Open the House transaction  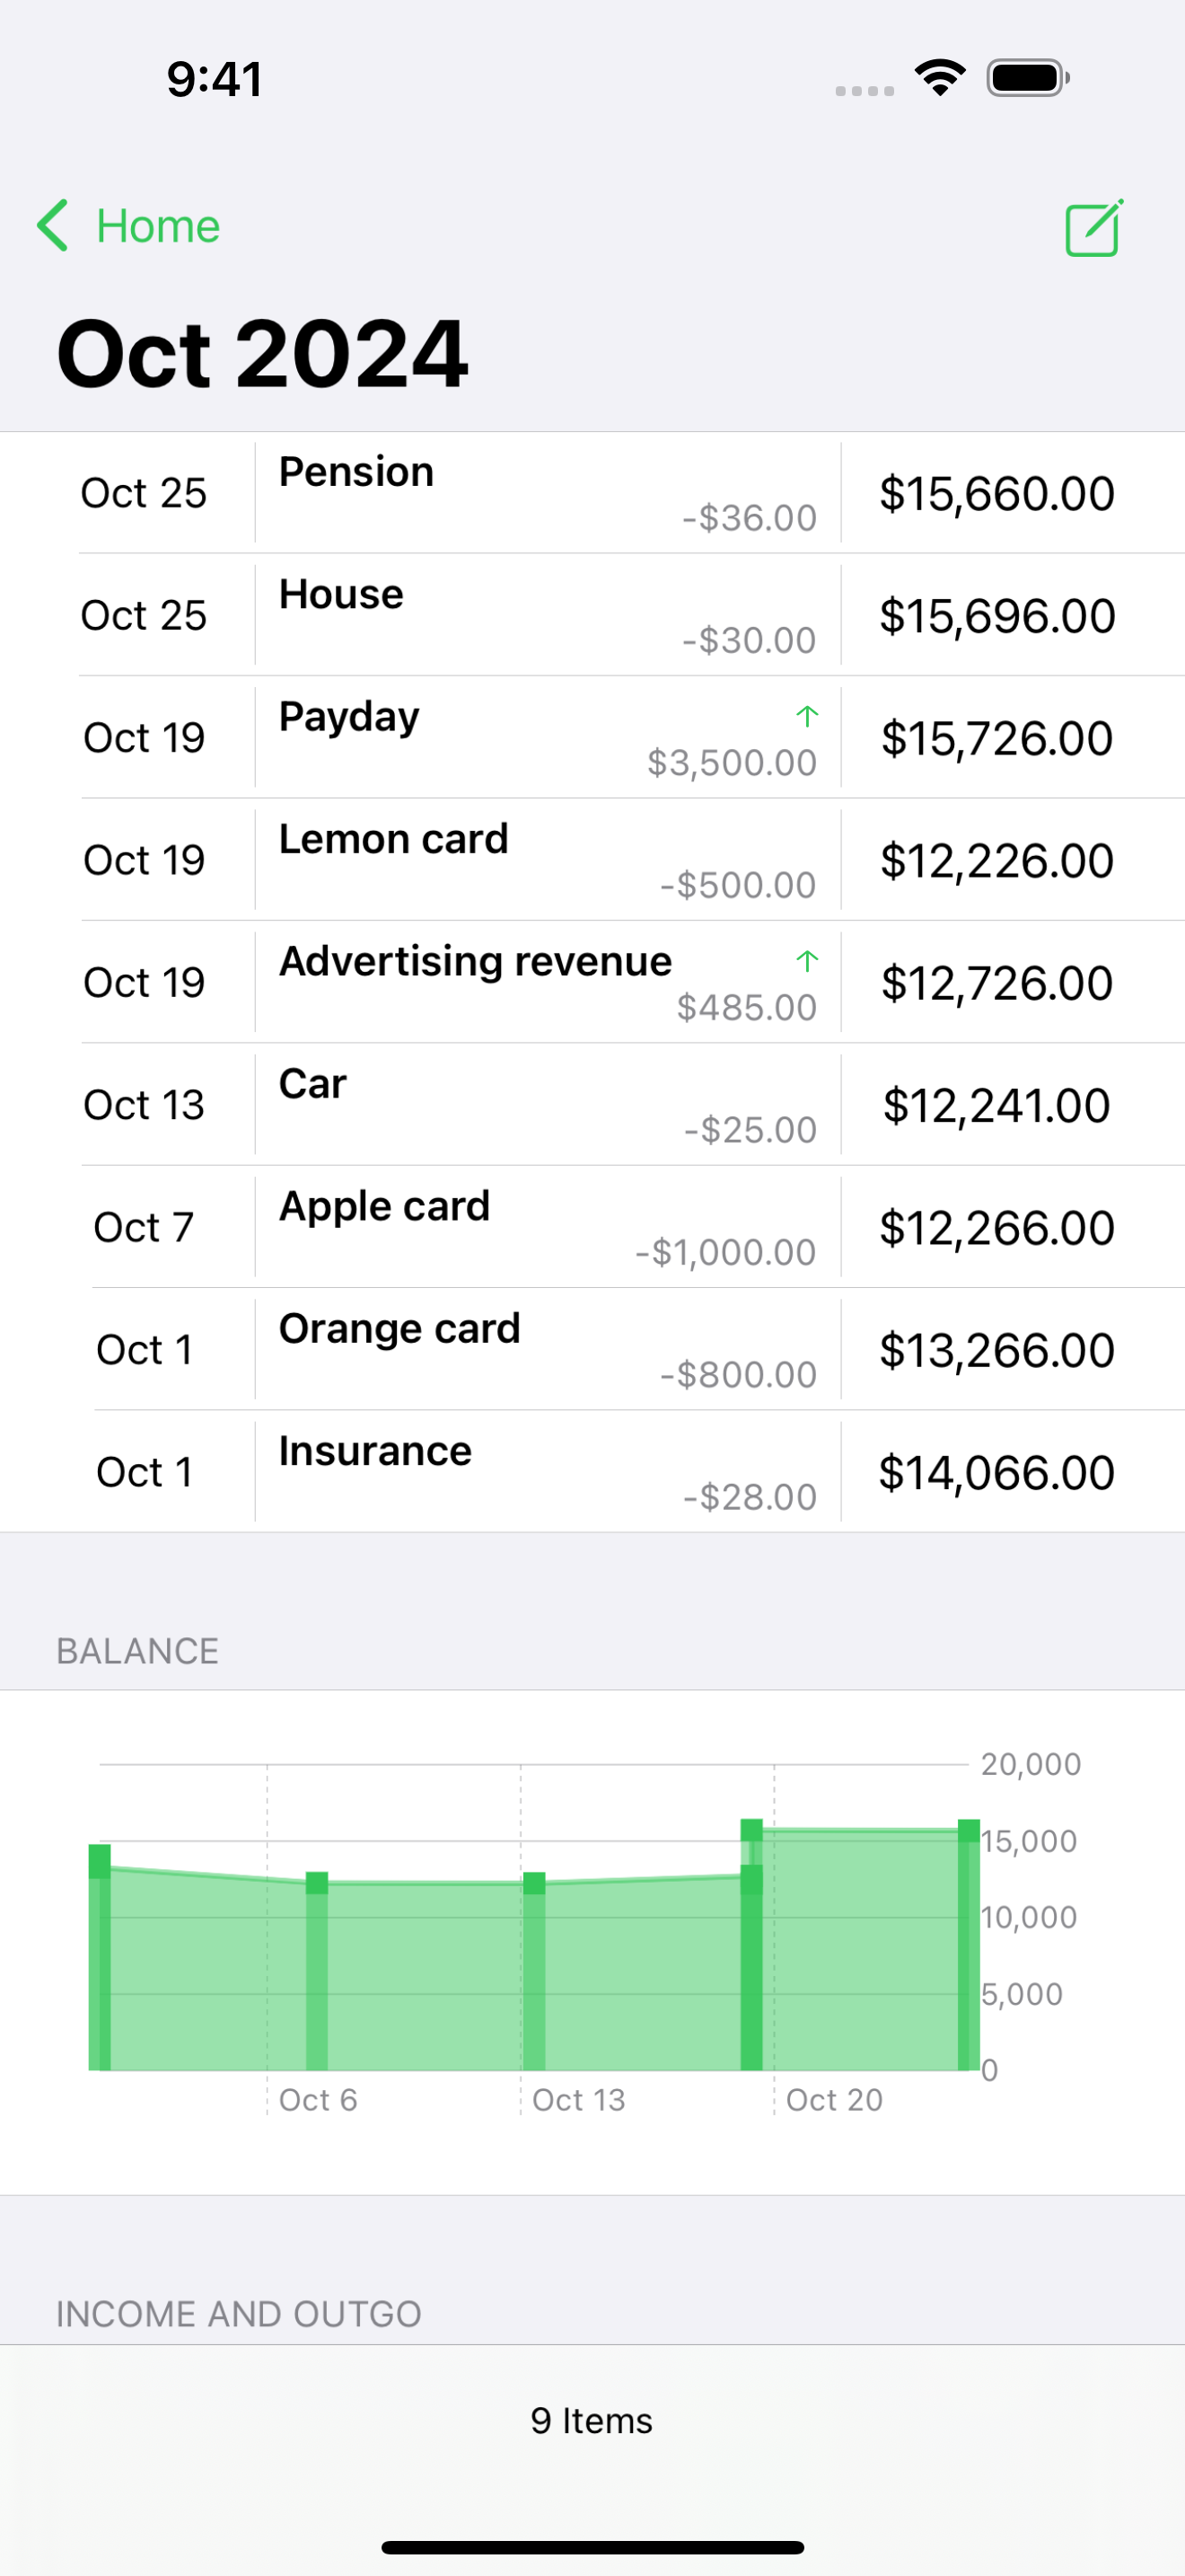coord(547,615)
